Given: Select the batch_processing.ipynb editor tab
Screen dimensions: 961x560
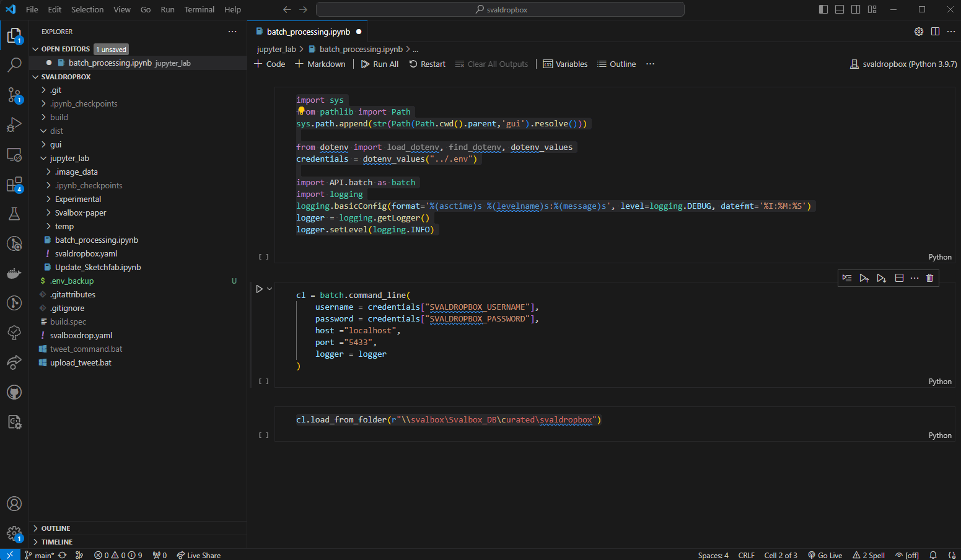Looking at the screenshot, I should point(308,32).
